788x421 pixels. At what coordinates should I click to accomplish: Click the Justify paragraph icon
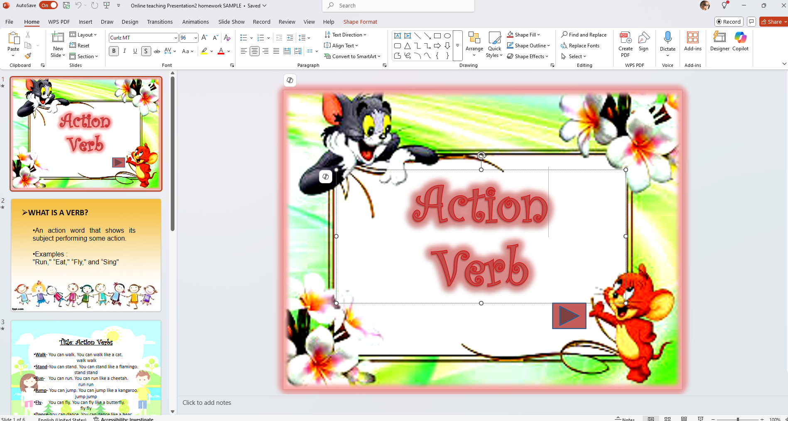(x=276, y=51)
